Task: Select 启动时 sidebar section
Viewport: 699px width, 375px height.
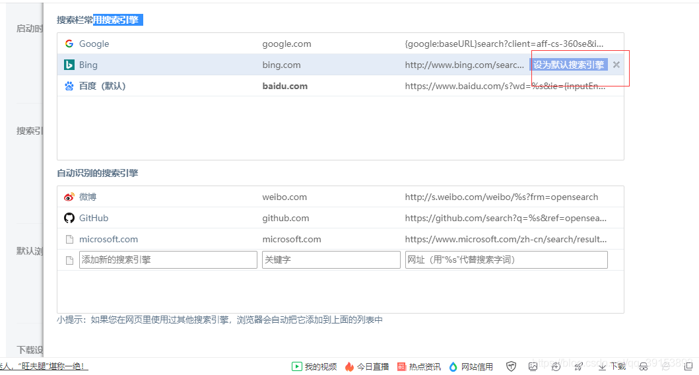Action: click(30, 28)
